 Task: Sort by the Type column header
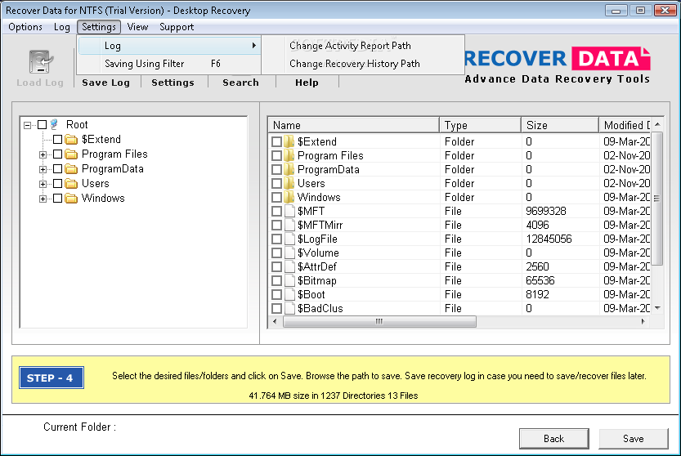click(x=481, y=125)
